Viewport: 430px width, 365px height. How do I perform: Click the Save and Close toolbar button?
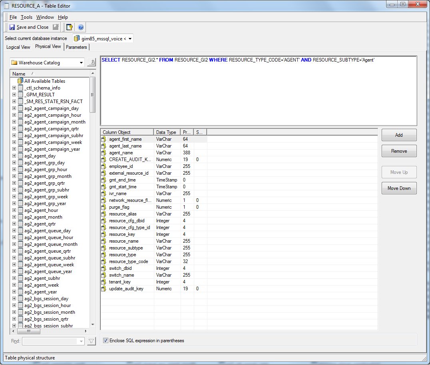(28, 27)
